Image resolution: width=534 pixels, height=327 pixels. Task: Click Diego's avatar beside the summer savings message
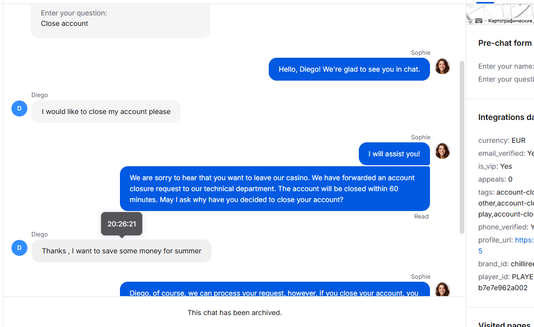[19, 248]
